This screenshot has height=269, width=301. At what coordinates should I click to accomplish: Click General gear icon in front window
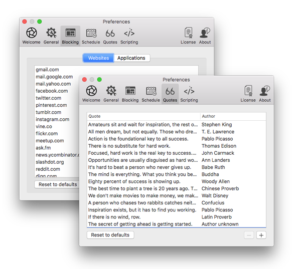[x=111, y=94]
